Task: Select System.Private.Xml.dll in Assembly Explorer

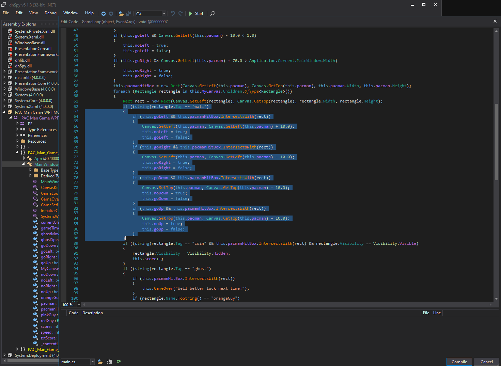Action: (x=35, y=31)
